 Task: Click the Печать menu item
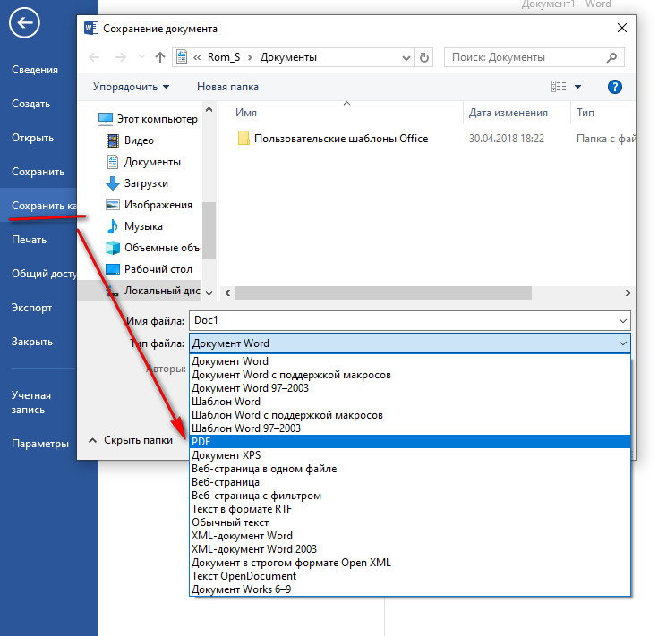point(30,240)
